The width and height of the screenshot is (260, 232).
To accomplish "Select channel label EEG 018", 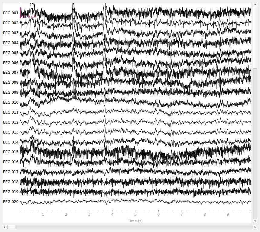I will pos(11,182).
